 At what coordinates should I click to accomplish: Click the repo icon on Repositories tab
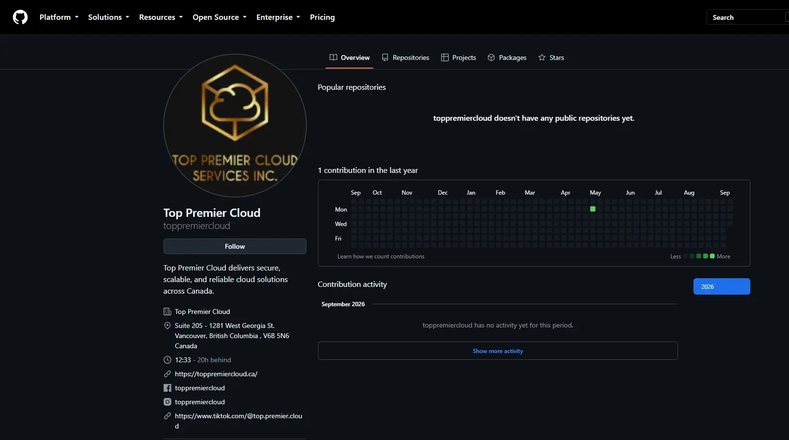click(385, 57)
